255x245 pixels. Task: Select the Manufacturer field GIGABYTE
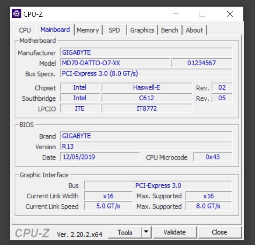(146, 52)
